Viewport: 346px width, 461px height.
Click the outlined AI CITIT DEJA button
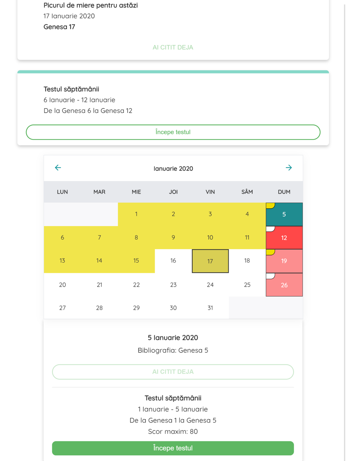tap(173, 372)
